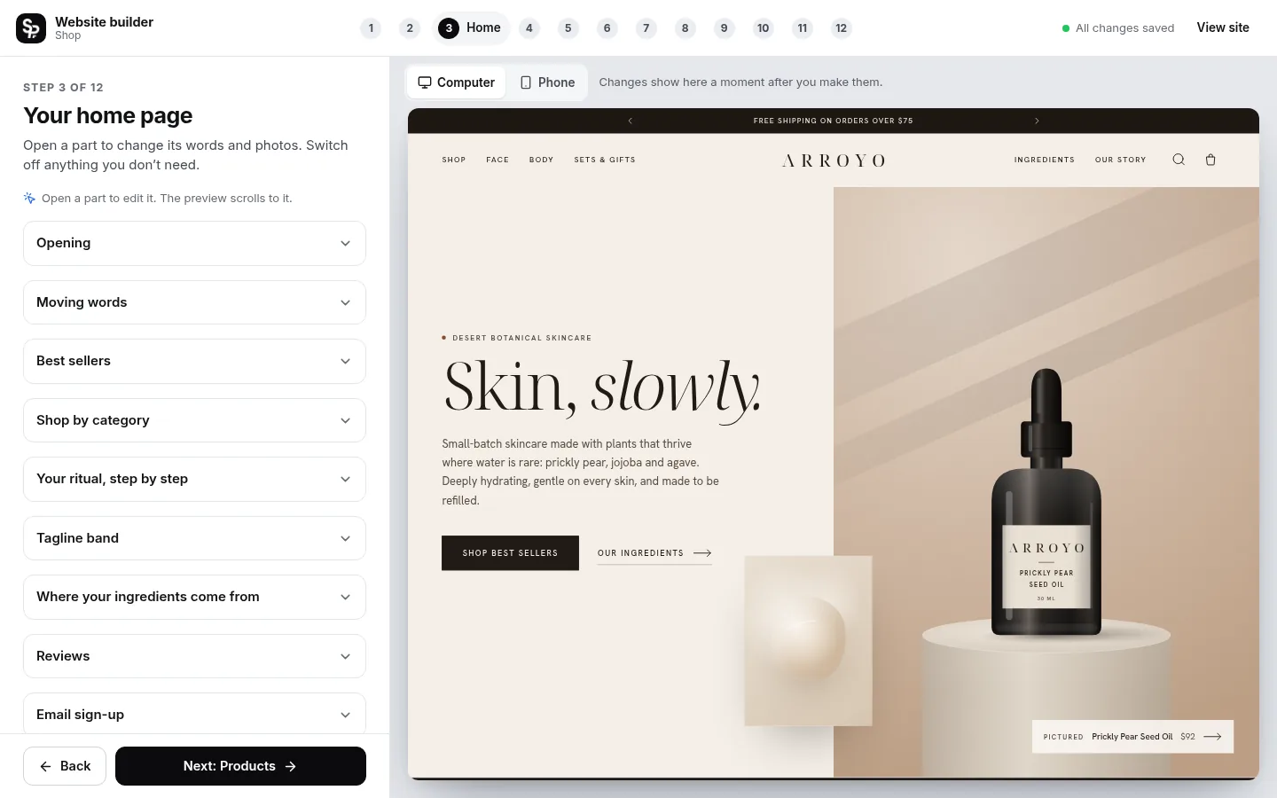Click previous announcement arrow in preview banner
The height and width of the screenshot is (798, 1277).
[631, 121]
